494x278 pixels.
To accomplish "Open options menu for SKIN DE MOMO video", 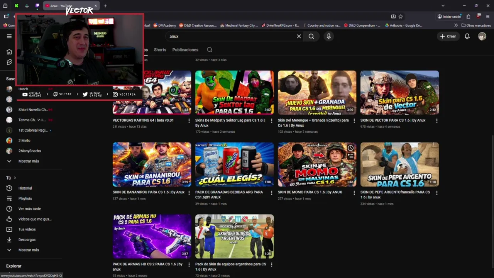I will click(354, 193).
